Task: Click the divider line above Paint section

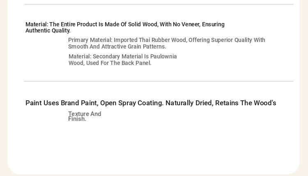Action: [x=159, y=81]
